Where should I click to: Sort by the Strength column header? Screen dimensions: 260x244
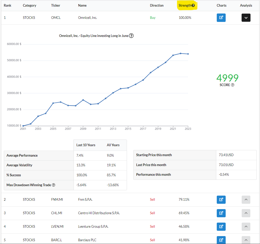pos(185,6)
